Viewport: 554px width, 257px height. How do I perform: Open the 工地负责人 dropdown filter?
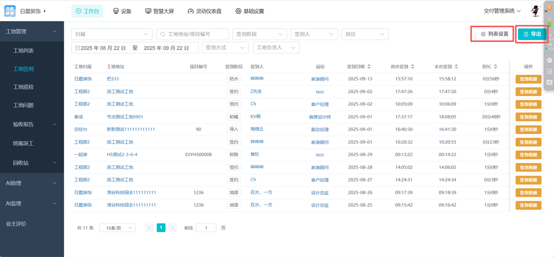pos(276,47)
